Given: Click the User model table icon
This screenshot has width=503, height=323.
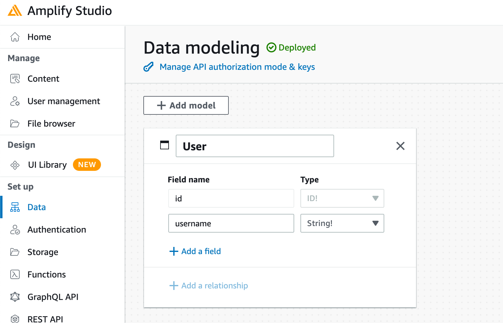Looking at the screenshot, I should tap(165, 145).
